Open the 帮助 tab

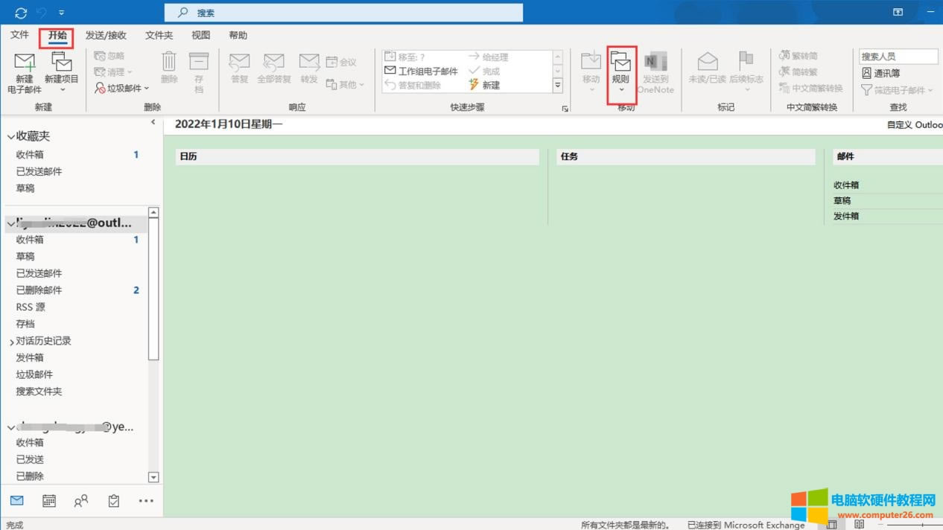(238, 35)
